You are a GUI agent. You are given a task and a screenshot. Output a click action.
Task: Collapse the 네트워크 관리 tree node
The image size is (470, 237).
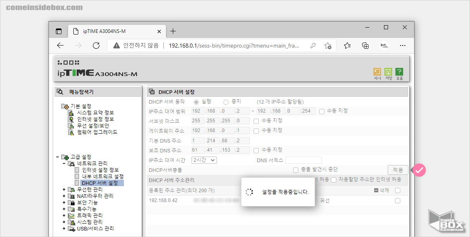64,163
